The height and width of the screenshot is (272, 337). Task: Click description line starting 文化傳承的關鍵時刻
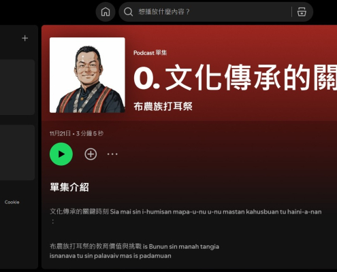point(186,212)
